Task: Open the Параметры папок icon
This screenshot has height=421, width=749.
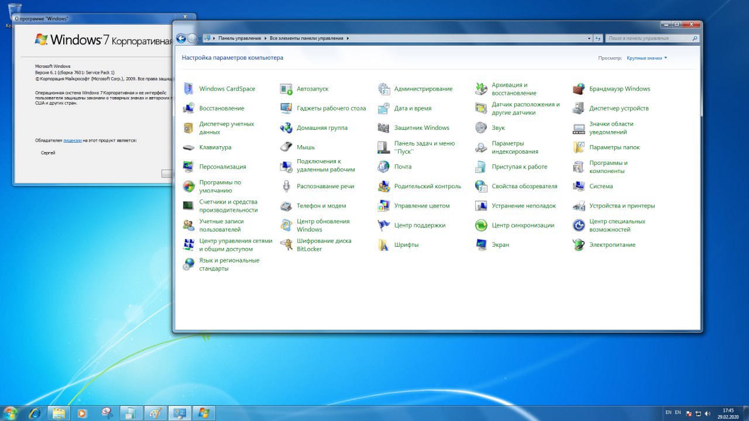Action: coord(579,147)
